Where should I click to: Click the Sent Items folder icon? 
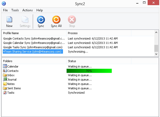click(5, 88)
